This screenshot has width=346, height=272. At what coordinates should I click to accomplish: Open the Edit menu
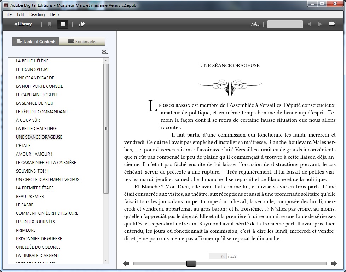21,14
